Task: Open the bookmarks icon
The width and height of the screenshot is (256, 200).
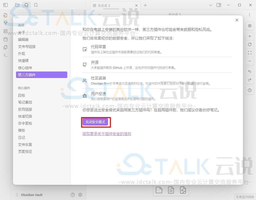Action: point(36,5)
